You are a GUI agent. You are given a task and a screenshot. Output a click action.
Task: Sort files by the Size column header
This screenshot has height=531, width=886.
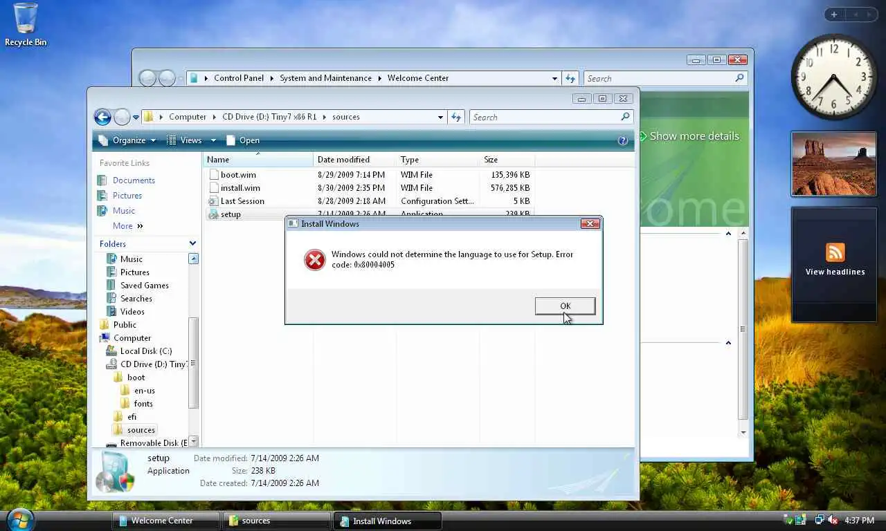tap(507, 160)
